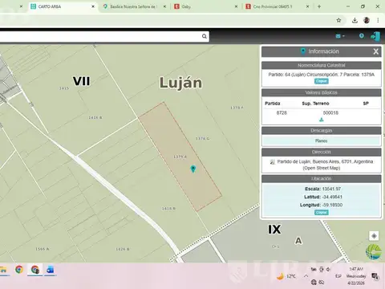Switch to Basílica Nuestra Señora tab
This screenshot has height=289, width=385.
[134, 6]
